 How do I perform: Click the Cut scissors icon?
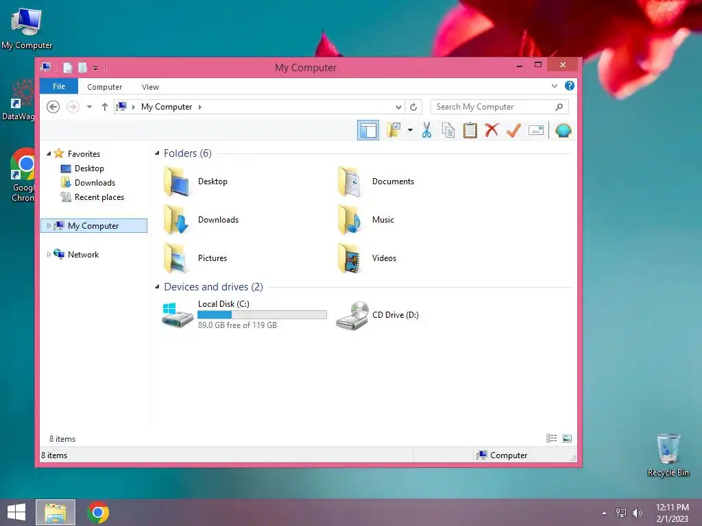(426, 131)
